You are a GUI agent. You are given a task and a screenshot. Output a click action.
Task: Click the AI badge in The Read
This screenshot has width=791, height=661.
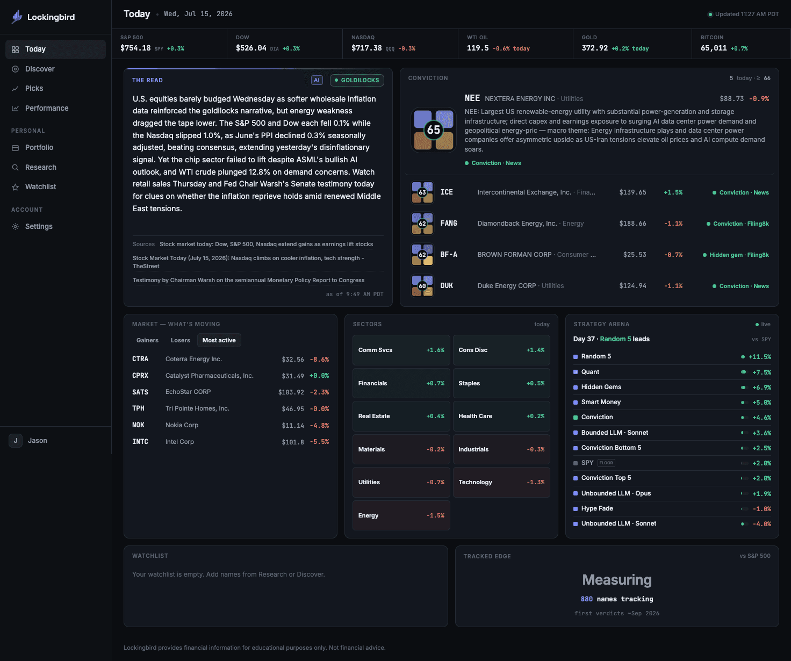[x=317, y=80]
